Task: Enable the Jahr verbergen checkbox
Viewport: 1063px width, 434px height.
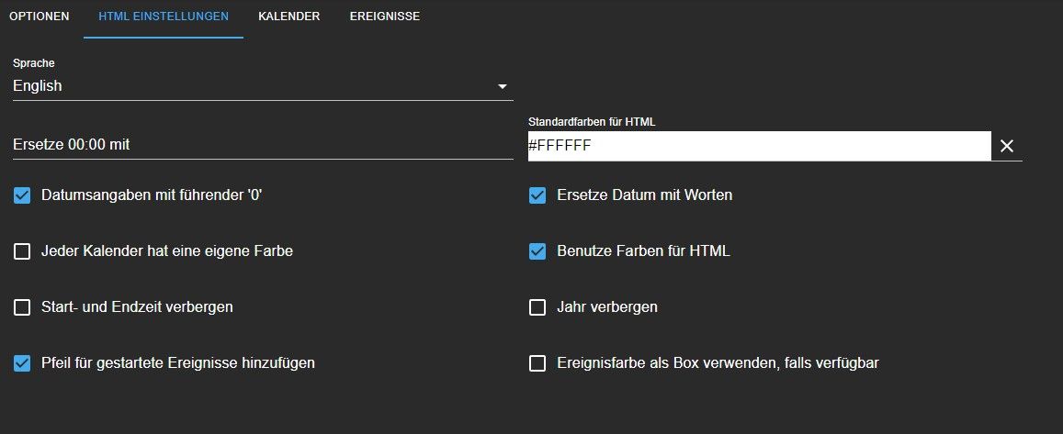Action: click(x=537, y=307)
